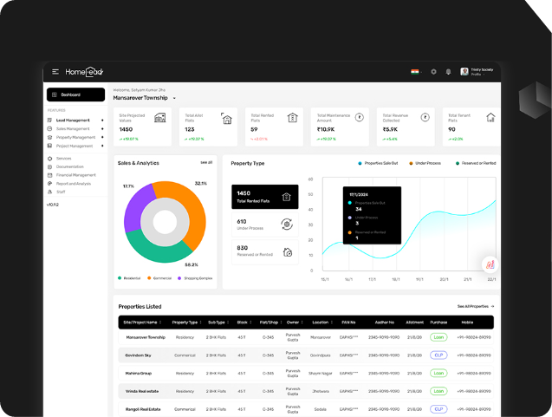Open settings gear in header

click(x=433, y=71)
